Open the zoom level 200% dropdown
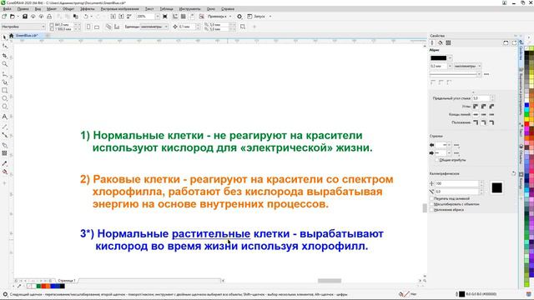The image size is (534, 300). coord(157,17)
